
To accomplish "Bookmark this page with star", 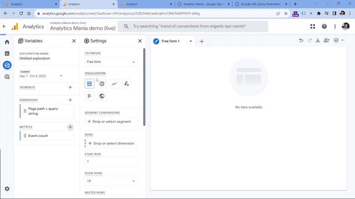I will tap(286, 13).
